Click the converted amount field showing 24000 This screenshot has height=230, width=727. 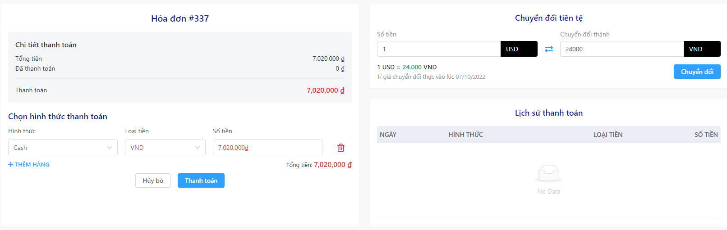pyautogui.click(x=622, y=49)
